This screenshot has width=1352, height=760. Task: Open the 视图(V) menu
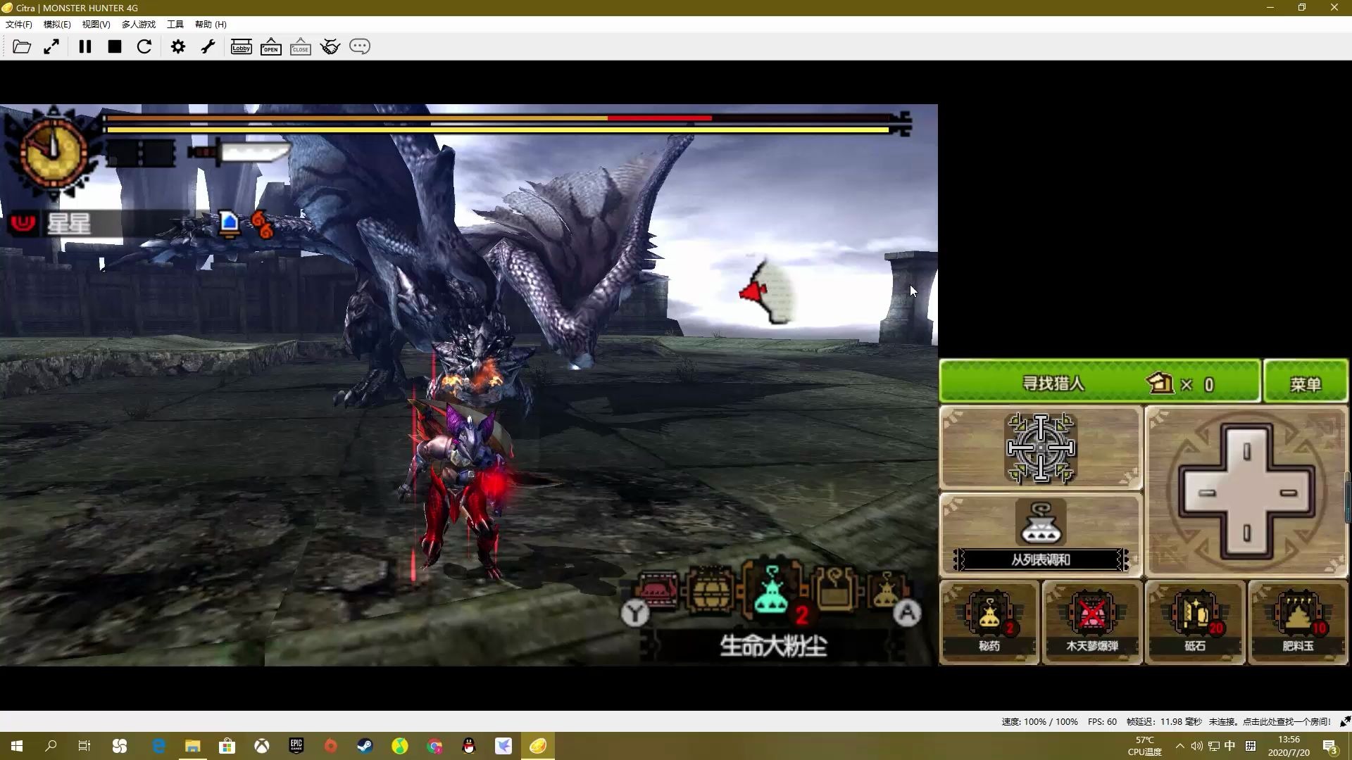click(x=96, y=24)
